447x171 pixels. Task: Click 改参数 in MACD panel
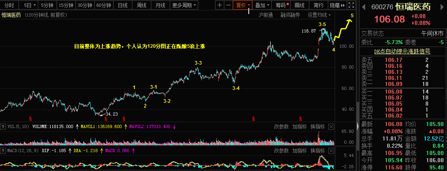tap(281, 151)
